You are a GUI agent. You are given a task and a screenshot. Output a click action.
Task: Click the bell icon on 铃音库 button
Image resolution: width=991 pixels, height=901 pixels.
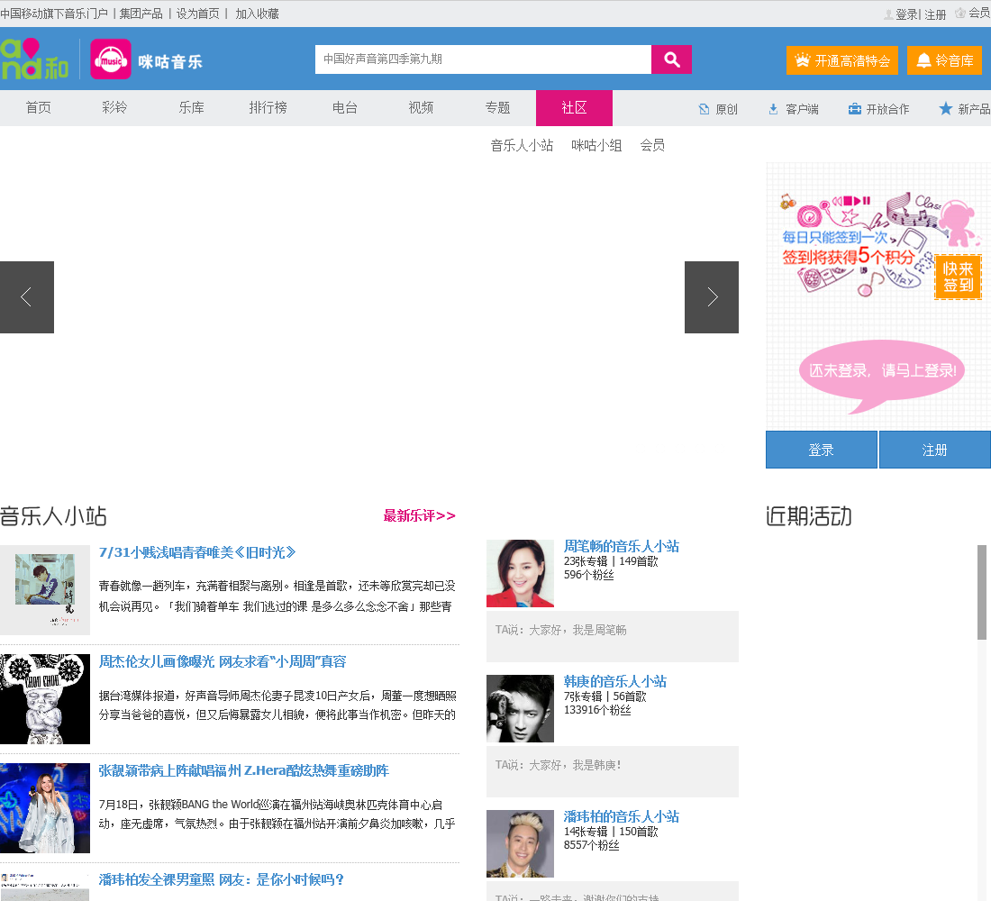[x=923, y=60]
